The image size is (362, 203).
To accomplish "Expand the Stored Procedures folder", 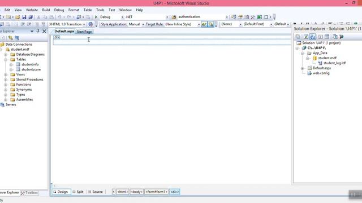I will 6,80.
